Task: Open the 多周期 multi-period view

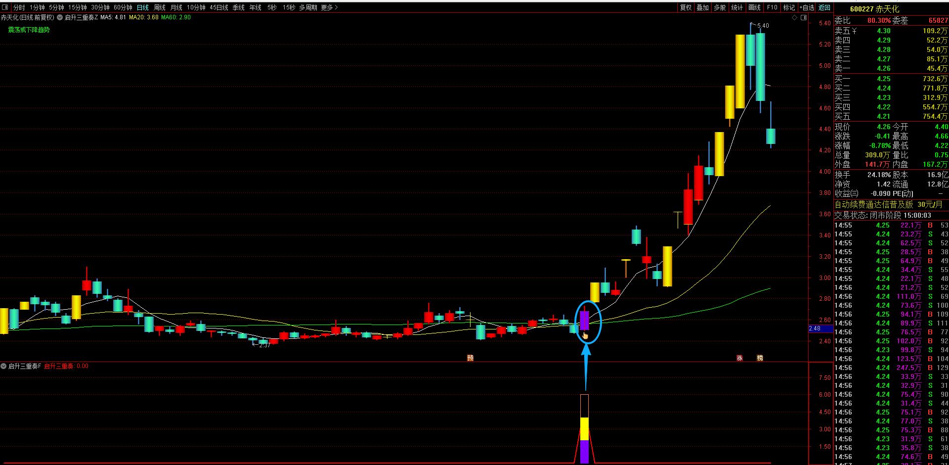Action: (308, 7)
